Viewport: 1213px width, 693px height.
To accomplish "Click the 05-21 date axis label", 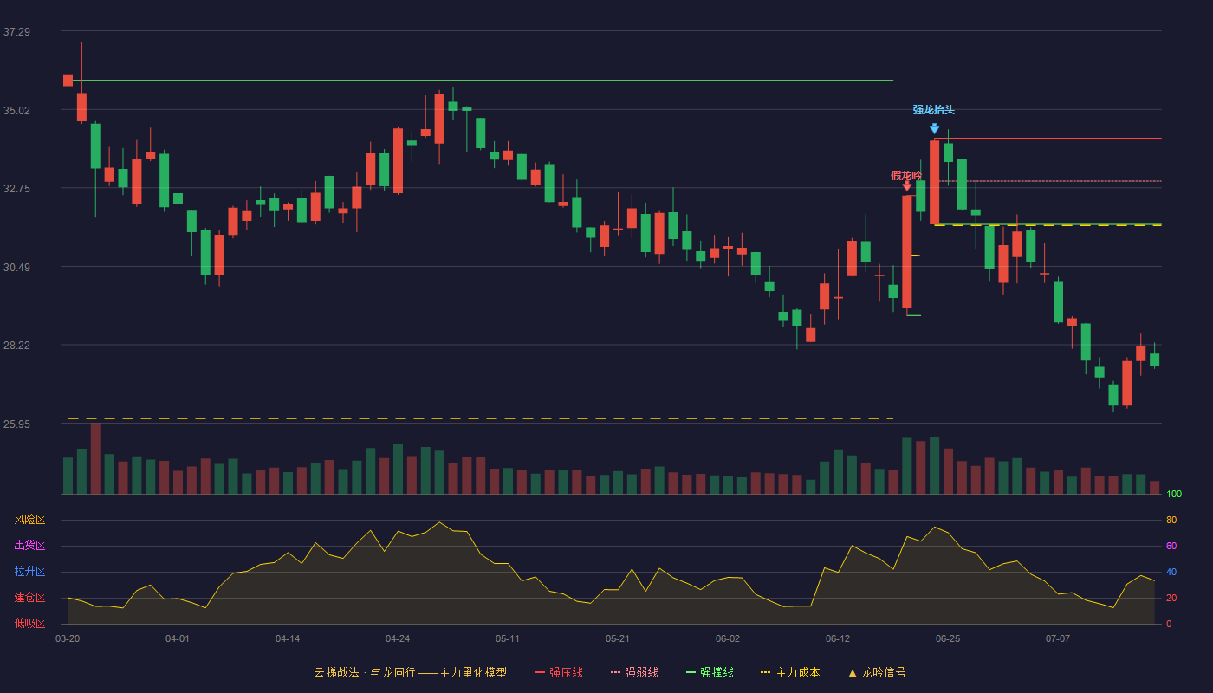I will [618, 638].
